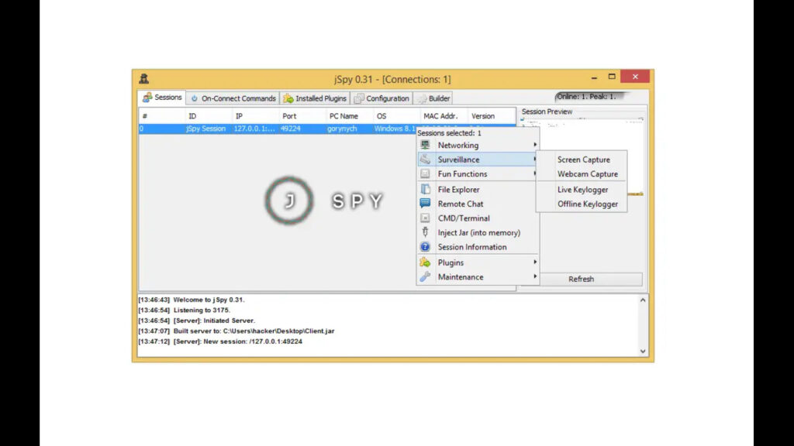
Task: Click the Fun Functions icon
Action: tap(425, 174)
